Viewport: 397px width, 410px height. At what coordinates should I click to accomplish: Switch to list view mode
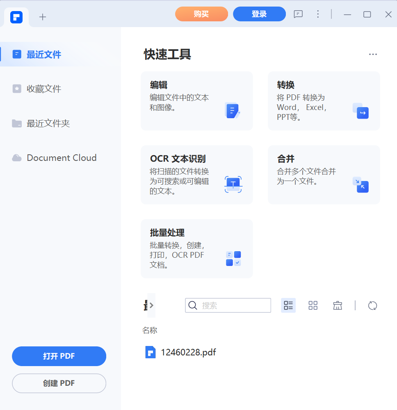[288, 305]
